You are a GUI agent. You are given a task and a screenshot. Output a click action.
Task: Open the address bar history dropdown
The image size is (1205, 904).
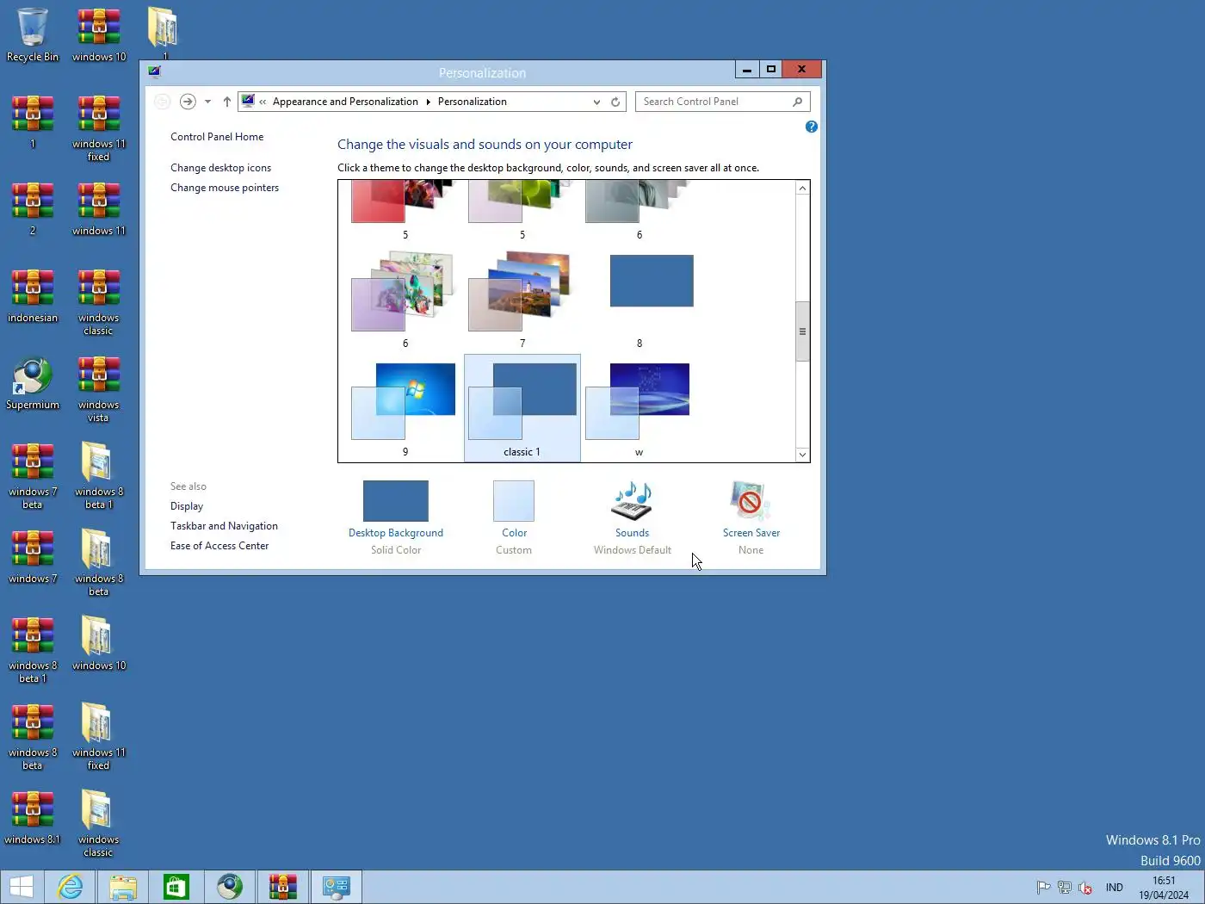coord(596,102)
